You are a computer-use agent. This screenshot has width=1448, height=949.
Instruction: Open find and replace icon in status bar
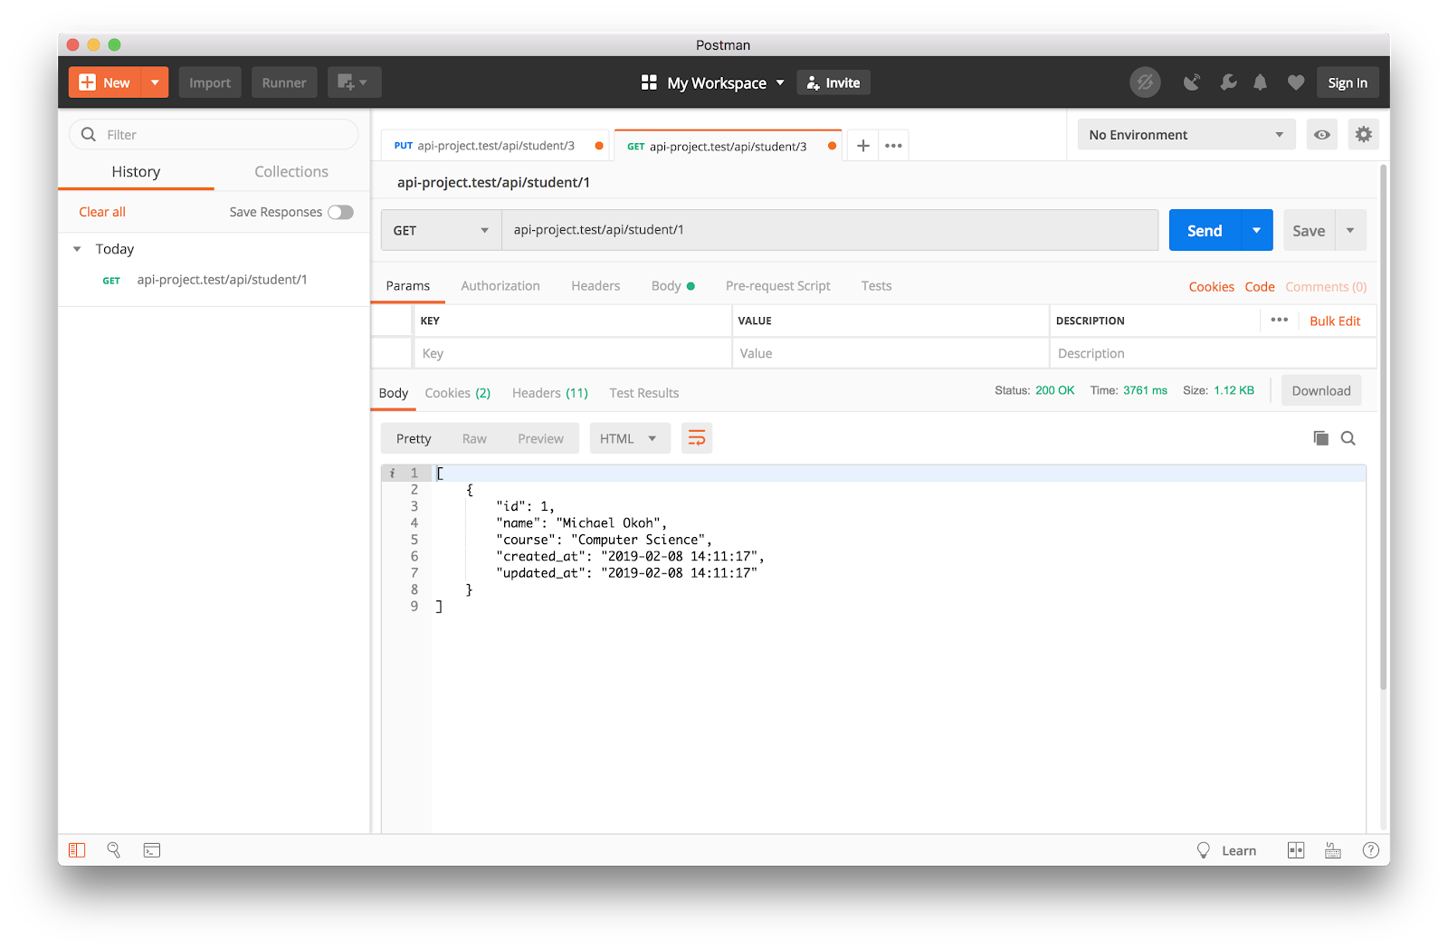coord(114,850)
